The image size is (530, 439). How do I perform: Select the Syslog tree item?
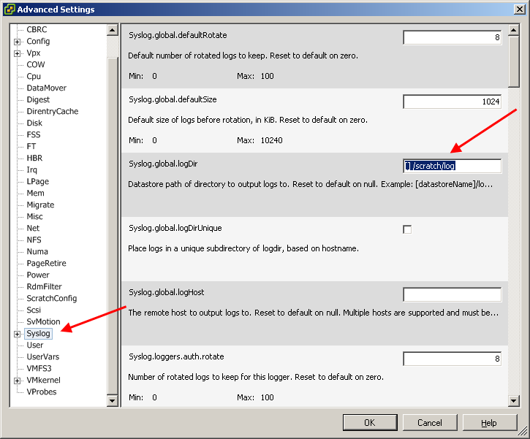coord(38,334)
